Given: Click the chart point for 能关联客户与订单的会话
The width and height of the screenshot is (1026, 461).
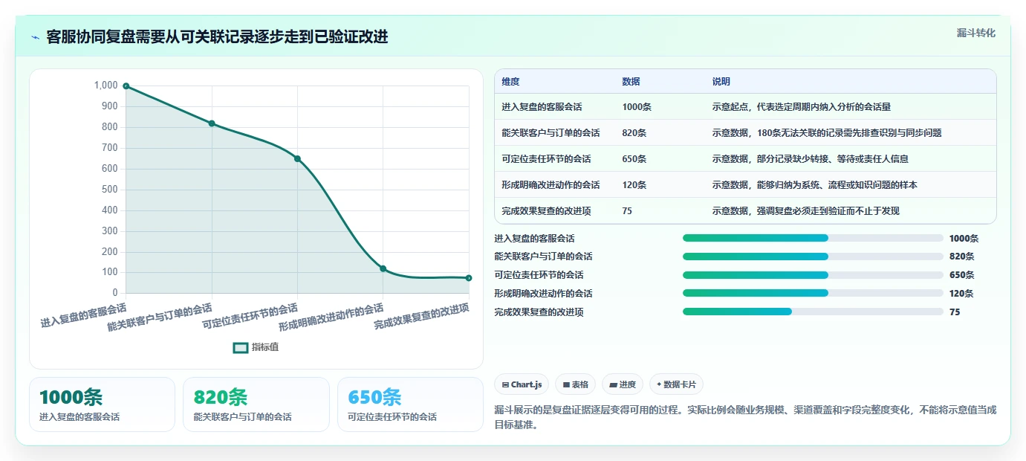Looking at the screenshot, I should (212, 123).
